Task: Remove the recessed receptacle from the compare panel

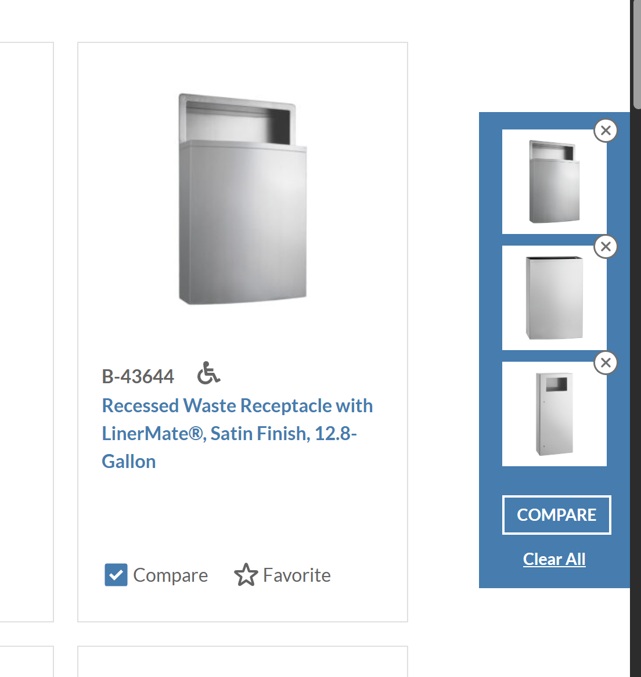Action: [606, 131]
